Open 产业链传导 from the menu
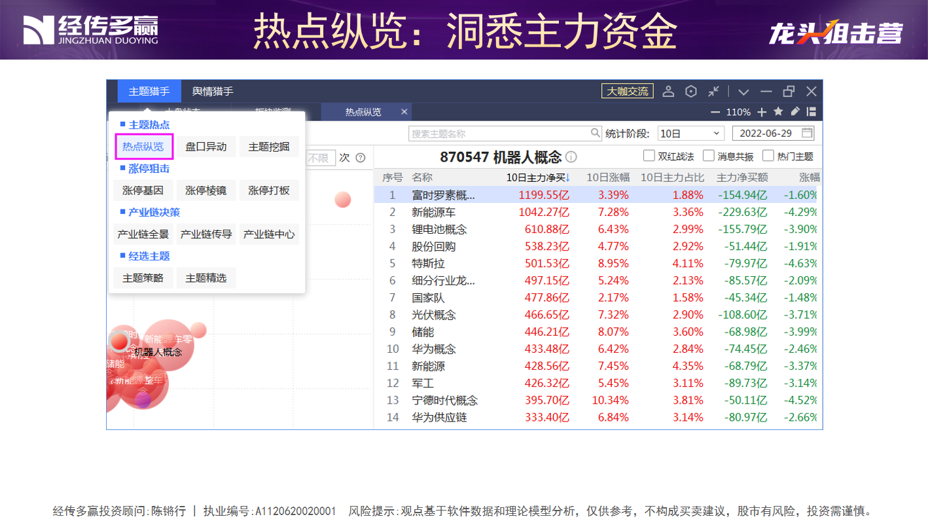Viewport: 928px width, 521px height. (x=206, y=234)
